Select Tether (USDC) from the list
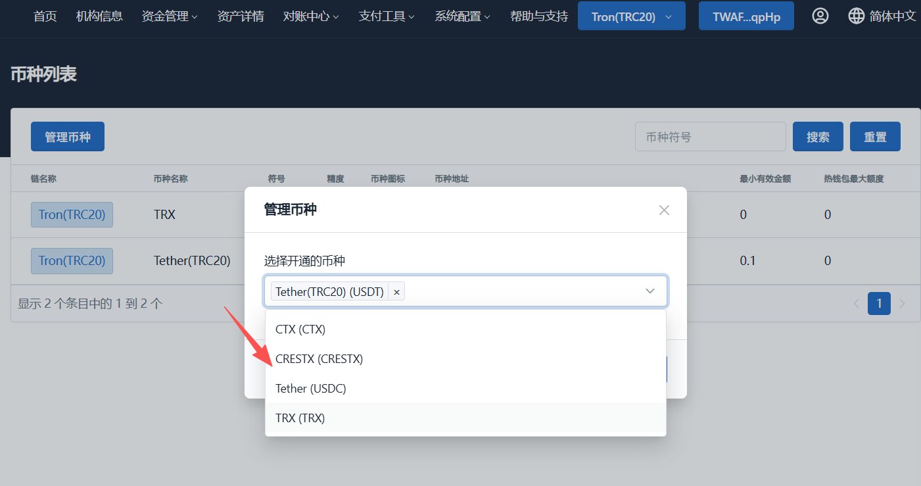The image size is (921, 486). 310,388
